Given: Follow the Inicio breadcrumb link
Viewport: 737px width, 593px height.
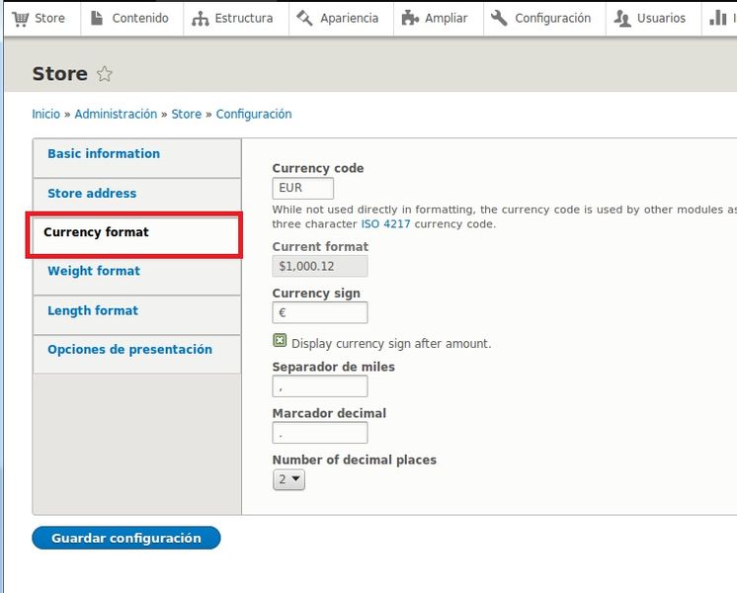Looking at the screenshot, I should (x=46, y=114).
